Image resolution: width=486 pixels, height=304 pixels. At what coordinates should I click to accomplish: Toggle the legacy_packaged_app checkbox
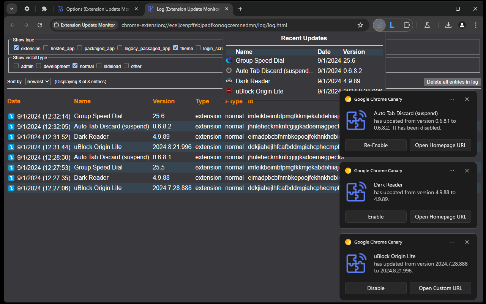pos(120,48)
